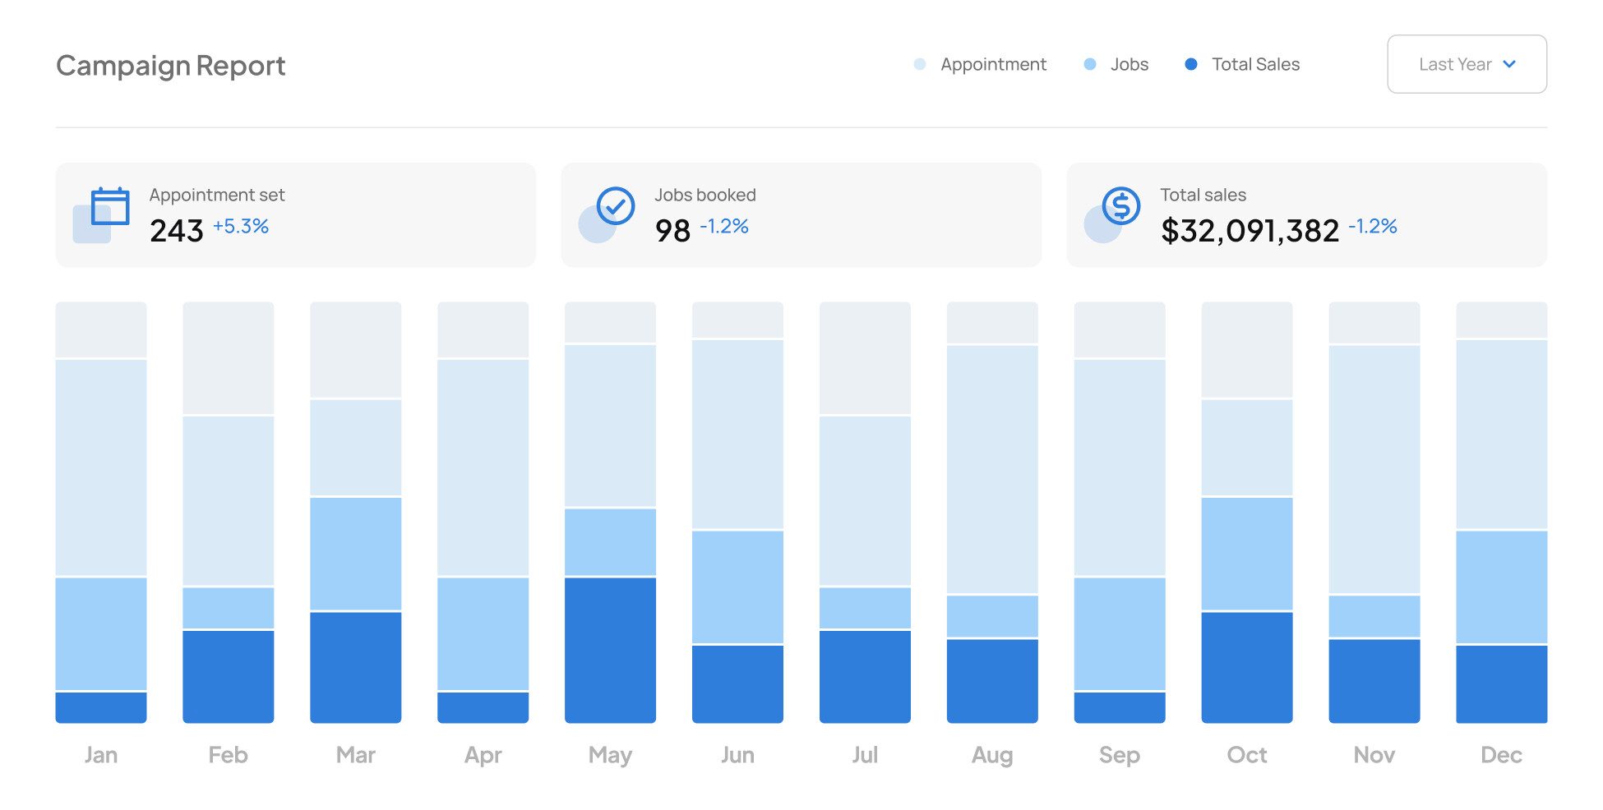Select the Jobs booked value 98
Screen dimensions: 1603x810
(x=672, y=231)
